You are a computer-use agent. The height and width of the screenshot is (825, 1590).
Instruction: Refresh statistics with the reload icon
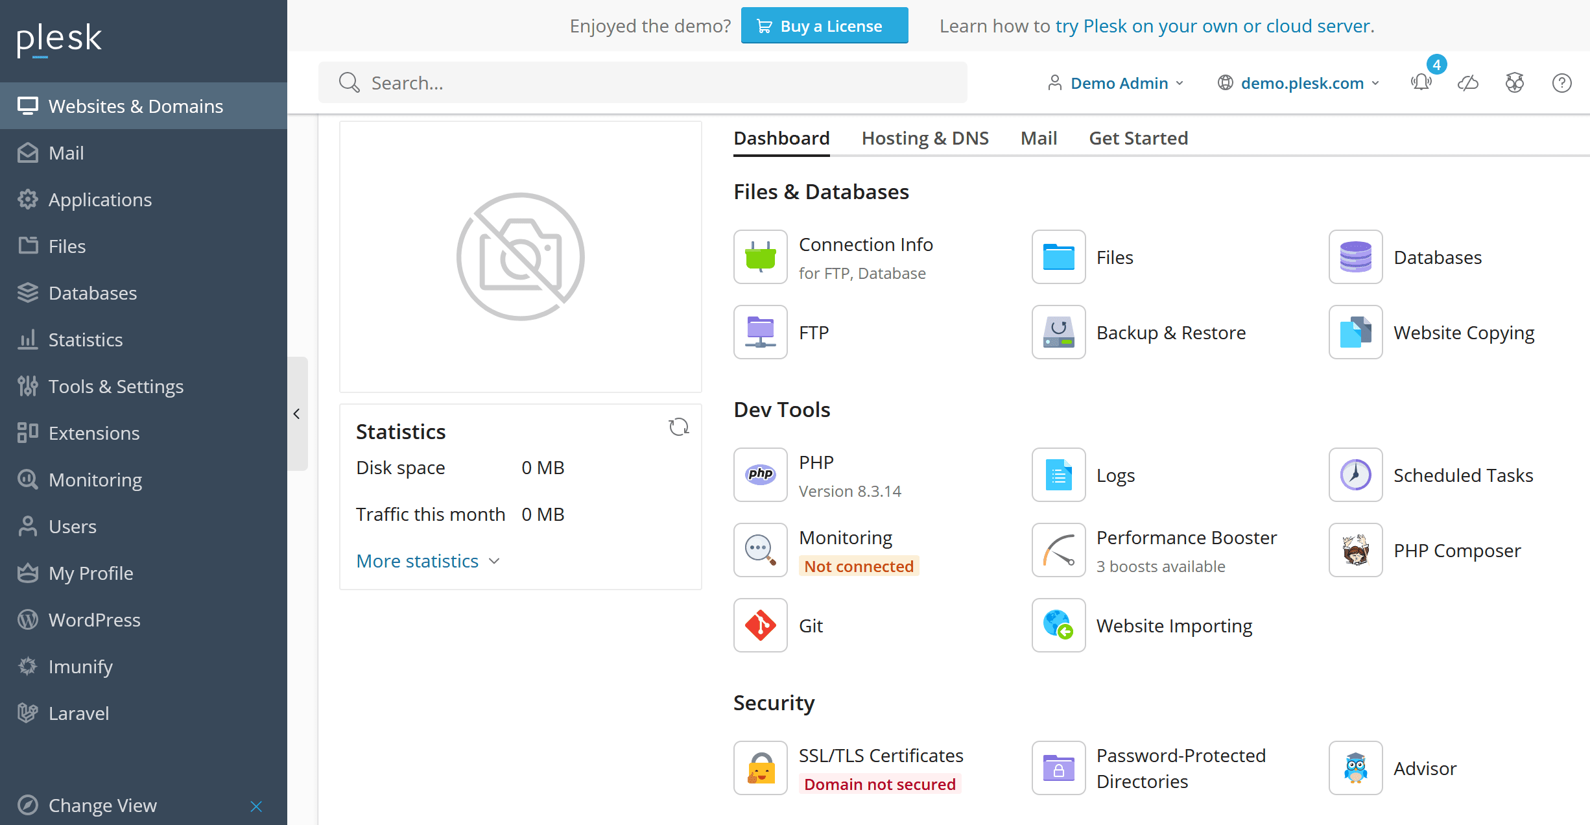tap(678, 427)
